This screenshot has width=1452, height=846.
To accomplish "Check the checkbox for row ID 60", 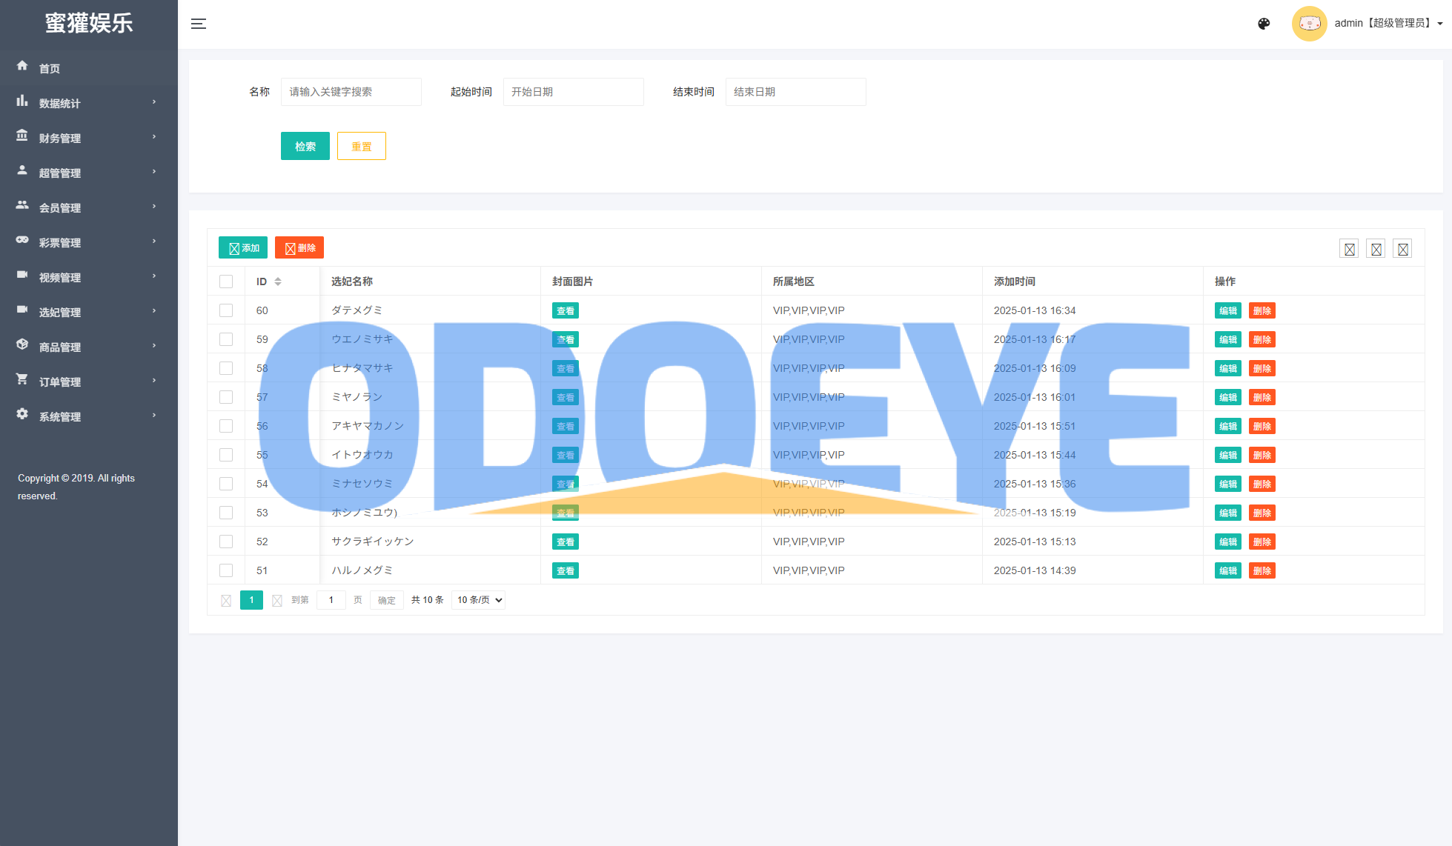I will click(x=226, y=310).
